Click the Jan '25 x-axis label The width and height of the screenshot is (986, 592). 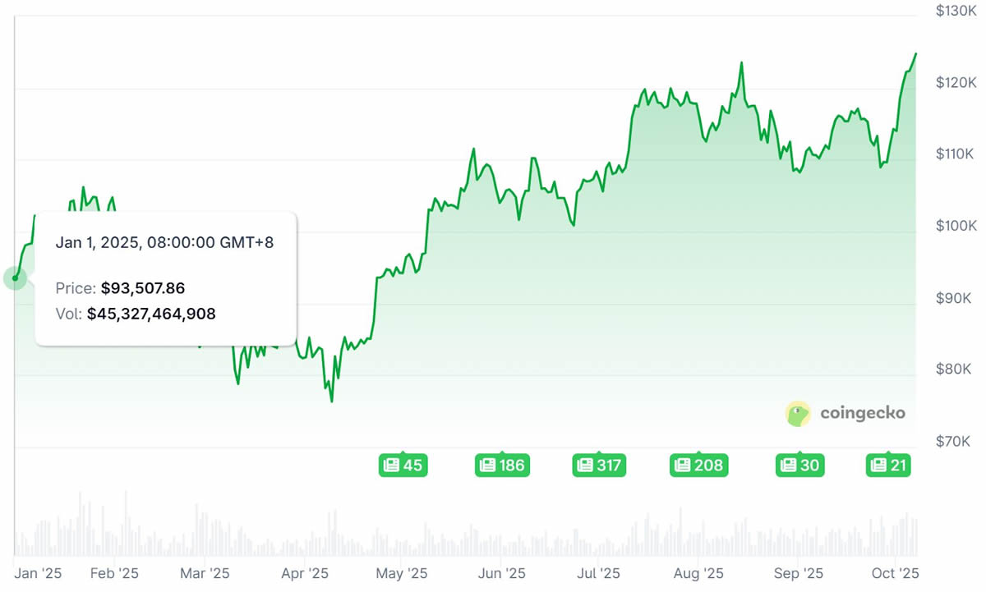coord(38,573)
